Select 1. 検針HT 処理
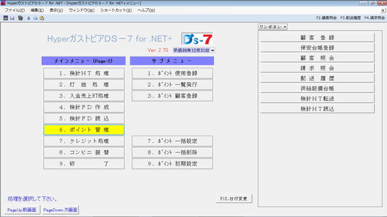This screenshot has height=217, width=387. tap(84, 74)
